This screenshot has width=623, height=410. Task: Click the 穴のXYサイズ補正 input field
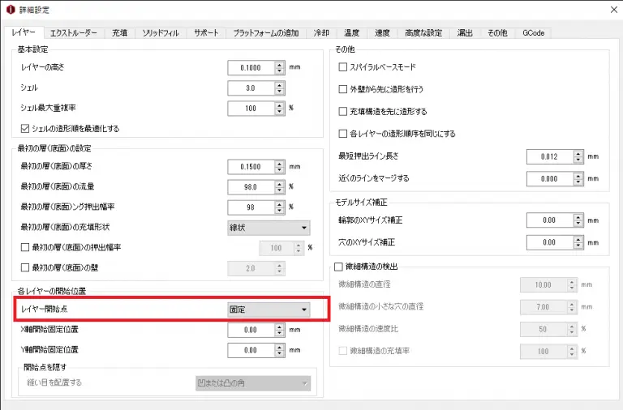click(548, 241)
